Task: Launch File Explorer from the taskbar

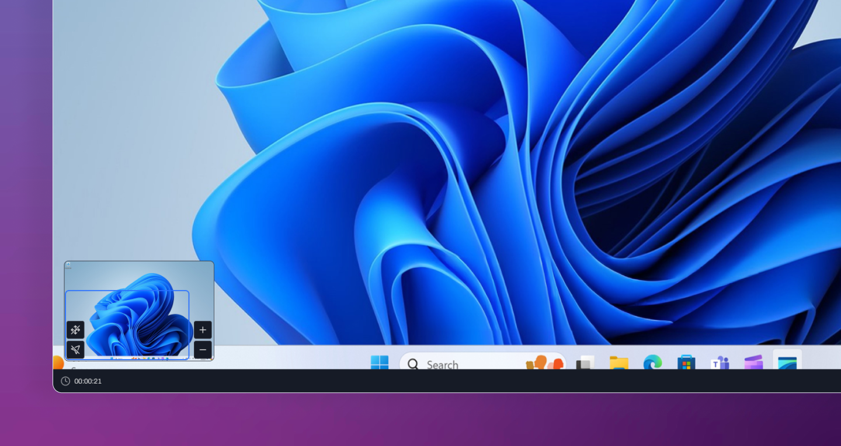Action: tap(619, 363)
